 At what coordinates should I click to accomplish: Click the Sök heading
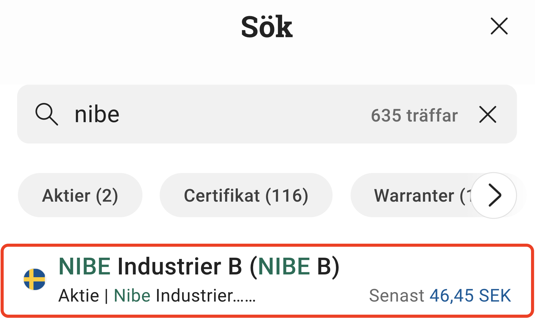coord(267,27)
